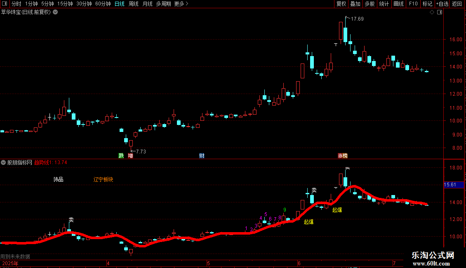Click the 17.69 high price label

pos(357,19)
